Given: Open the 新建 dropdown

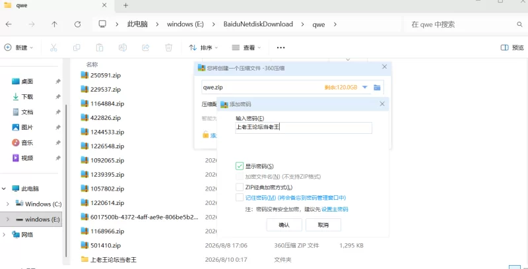Looking at the screenshot, I should coord(18,47).
